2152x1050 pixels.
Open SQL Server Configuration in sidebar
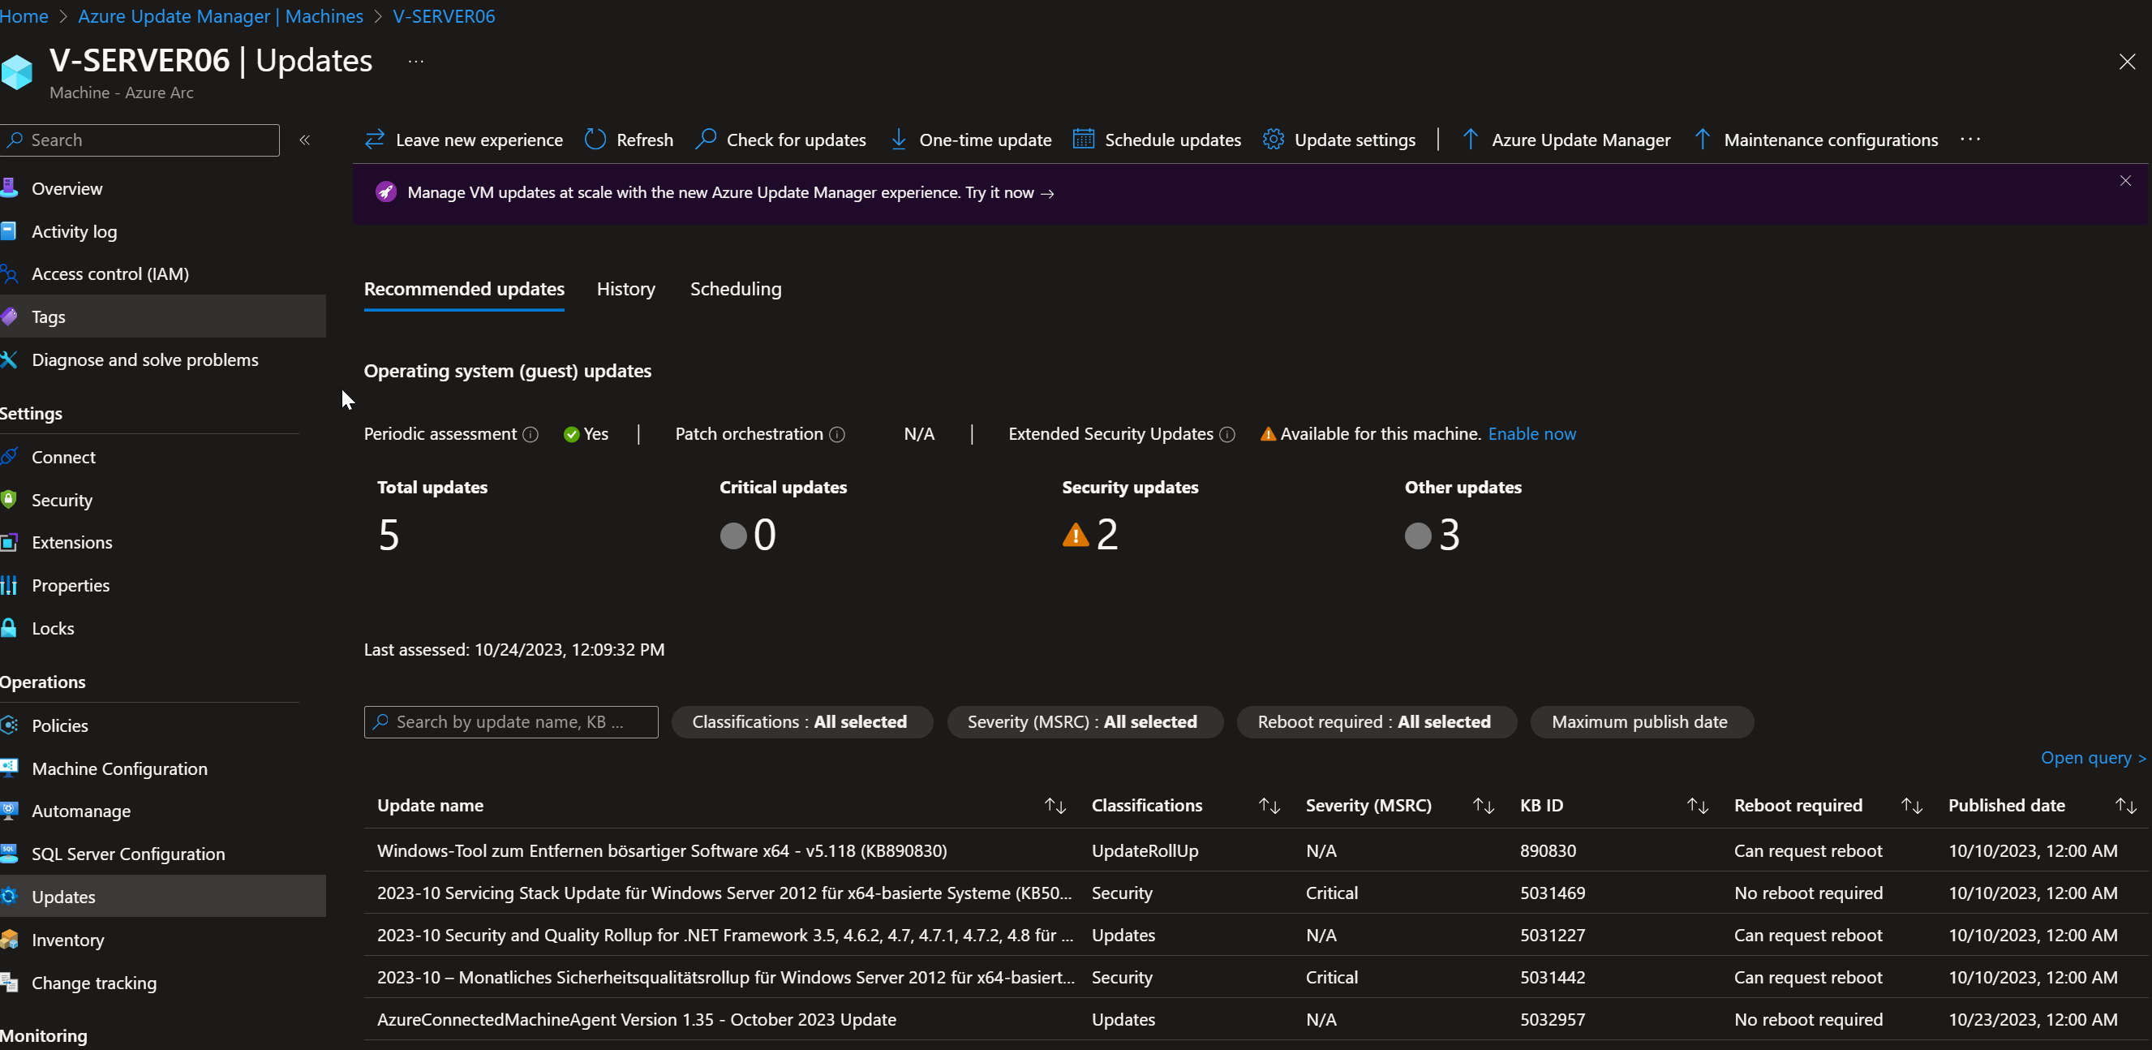(128, 854)
